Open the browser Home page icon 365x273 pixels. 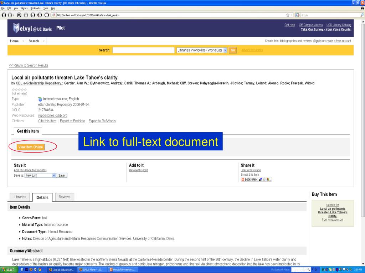pyautogui.click(x=33, y=15)
